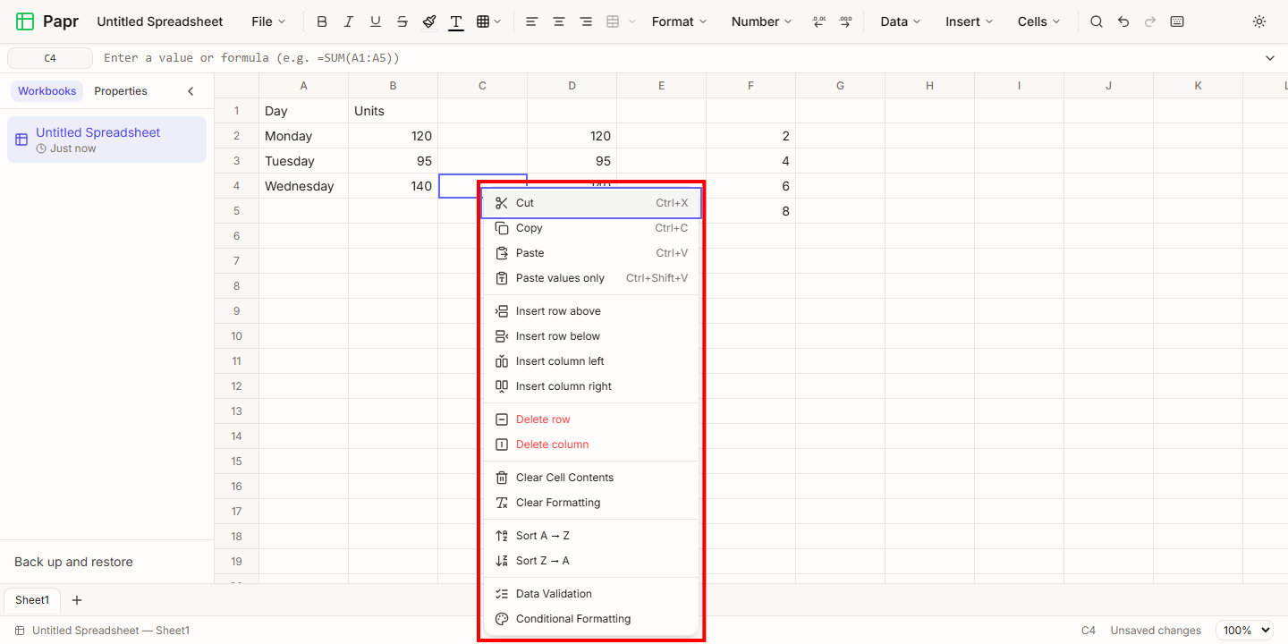Align text left using the toolbar icon
Screen dimensions: 1288x644
click(532, 21)
